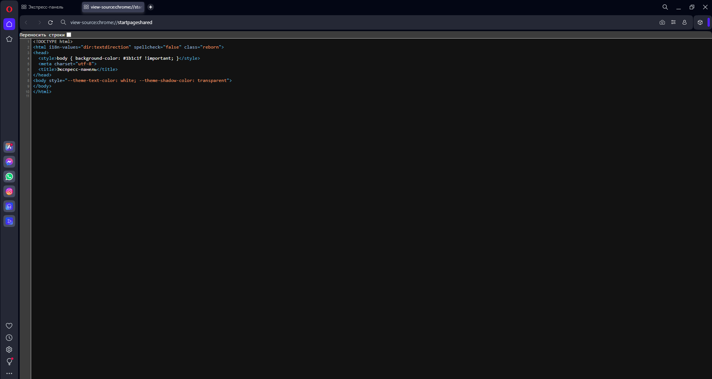Open Facebook Messenger in sidebar
The image size is (712, 379).
point(9,162)
